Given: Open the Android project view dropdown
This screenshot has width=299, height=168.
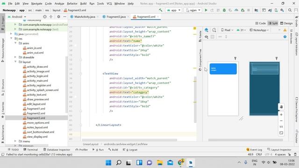Looking at the screenshot, I should [17, 17].
